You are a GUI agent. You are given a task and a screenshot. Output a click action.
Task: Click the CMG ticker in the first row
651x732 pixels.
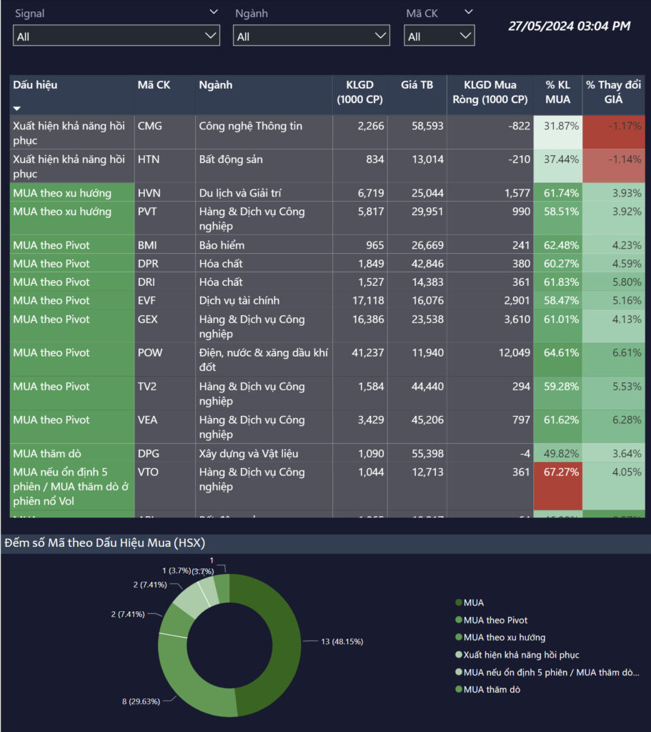point(150,126)
